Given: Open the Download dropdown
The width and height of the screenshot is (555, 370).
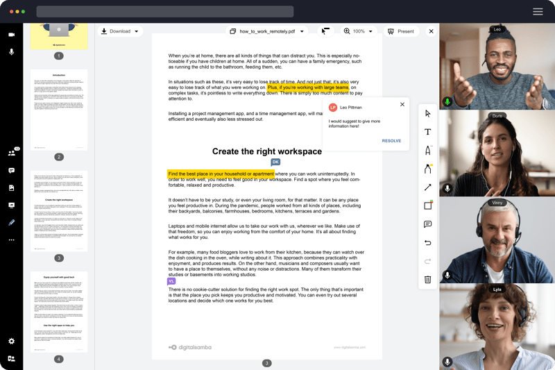Looking at the screenshot, I should pyautogui.click(x=119, y=31).
